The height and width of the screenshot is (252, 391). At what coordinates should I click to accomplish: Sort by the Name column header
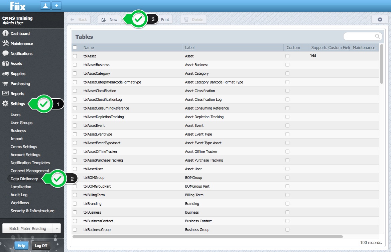(89, 47)
